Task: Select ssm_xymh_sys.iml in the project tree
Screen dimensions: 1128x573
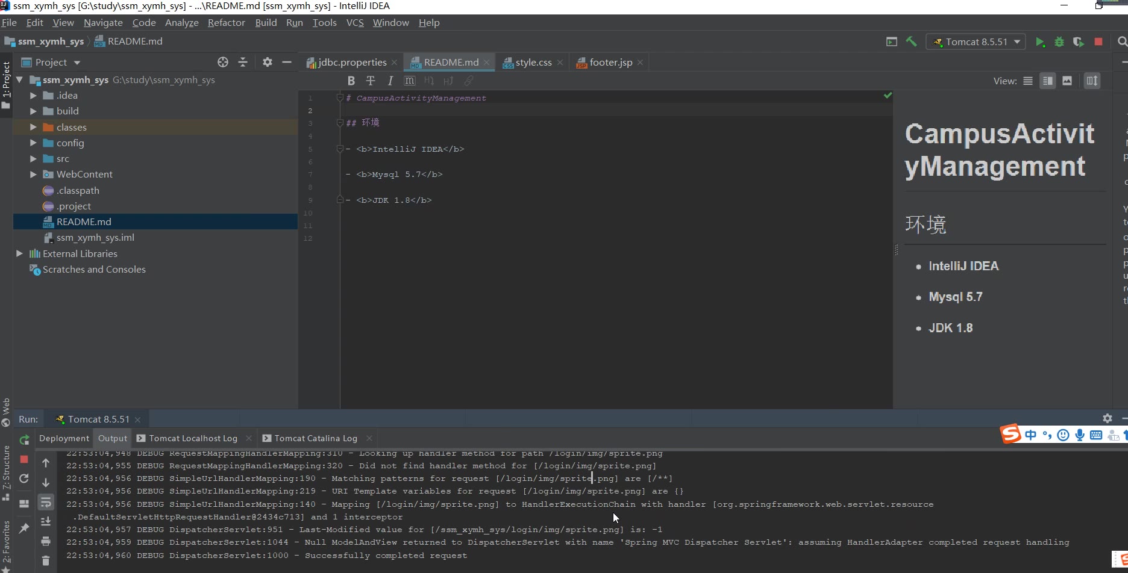Action: (x=95, y=238)
